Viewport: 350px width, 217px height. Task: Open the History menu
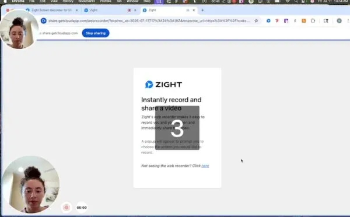[68, 1]
